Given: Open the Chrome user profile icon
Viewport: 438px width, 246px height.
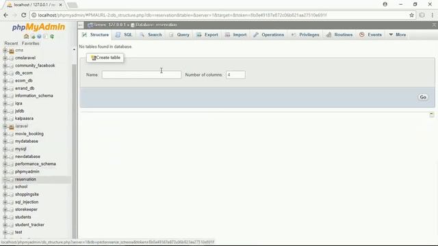Looking at the screenshot, I should click(385, 4).
